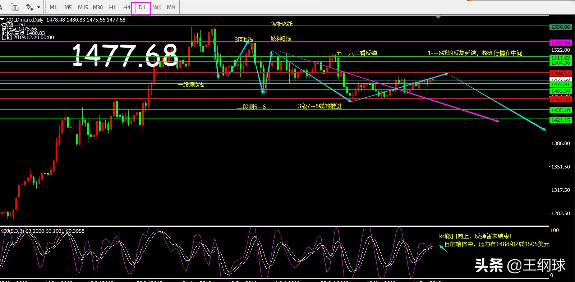Image resolution: width=575 pixels, height=282 pixels.
Task: Enable the M5 timeframe
Action: coord(68,7)
